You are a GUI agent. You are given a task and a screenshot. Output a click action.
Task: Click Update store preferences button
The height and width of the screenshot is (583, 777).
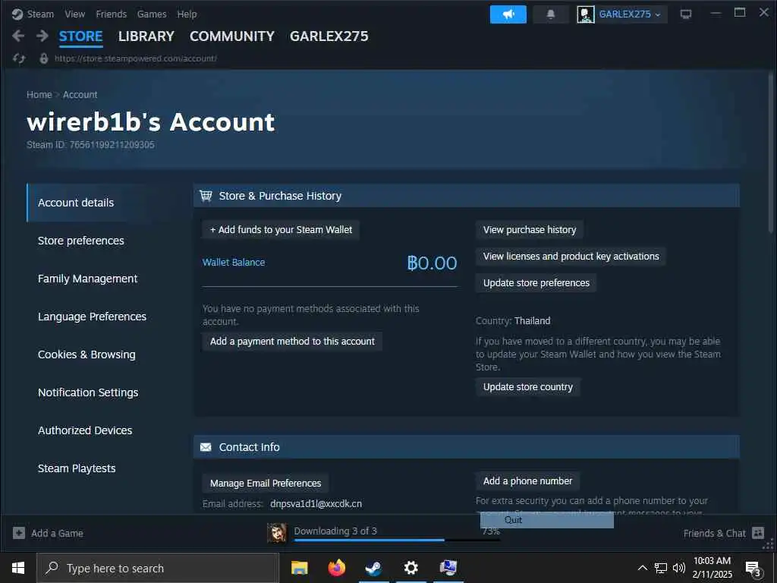536,283
